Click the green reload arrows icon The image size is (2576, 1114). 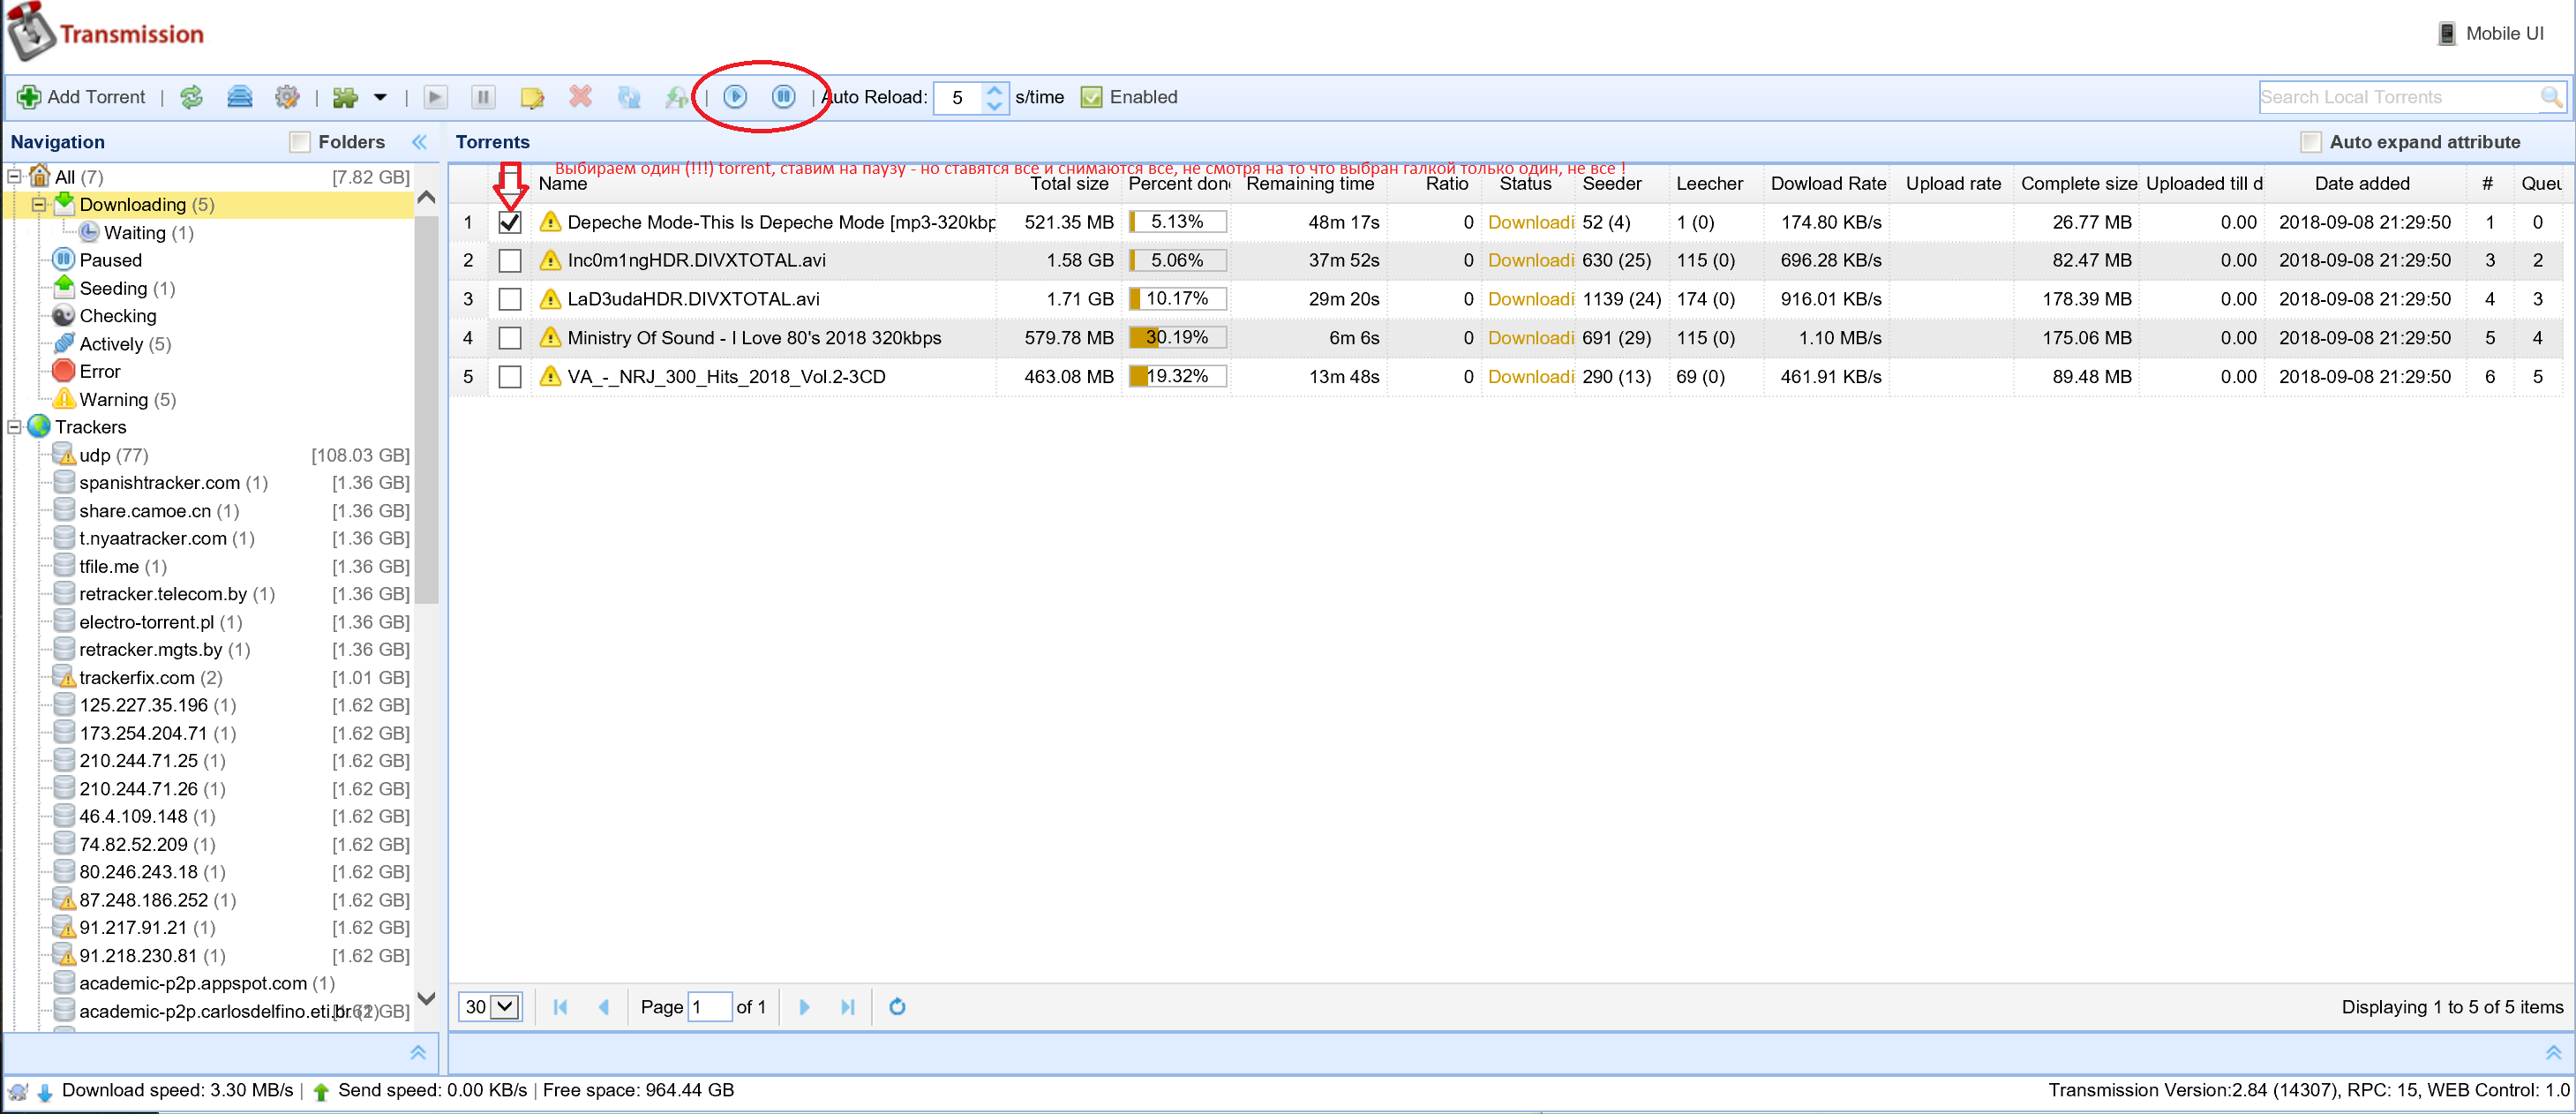[191, 97]
